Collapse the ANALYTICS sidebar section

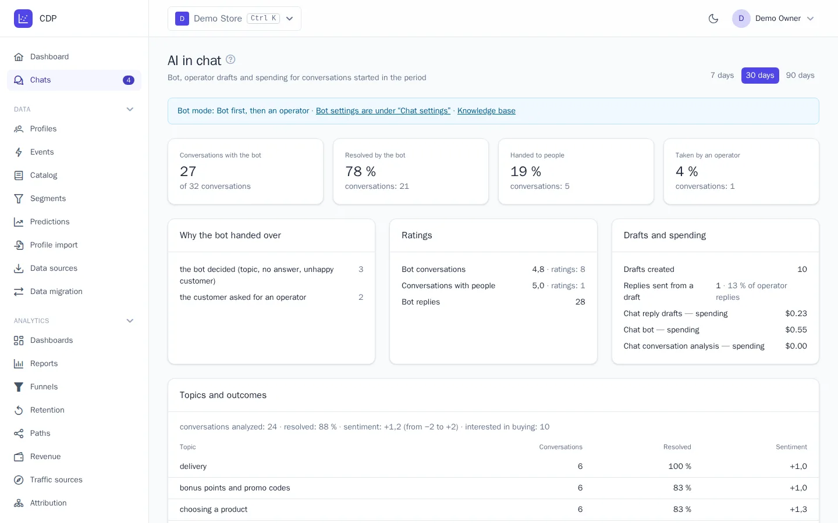[x=130, y=321]
